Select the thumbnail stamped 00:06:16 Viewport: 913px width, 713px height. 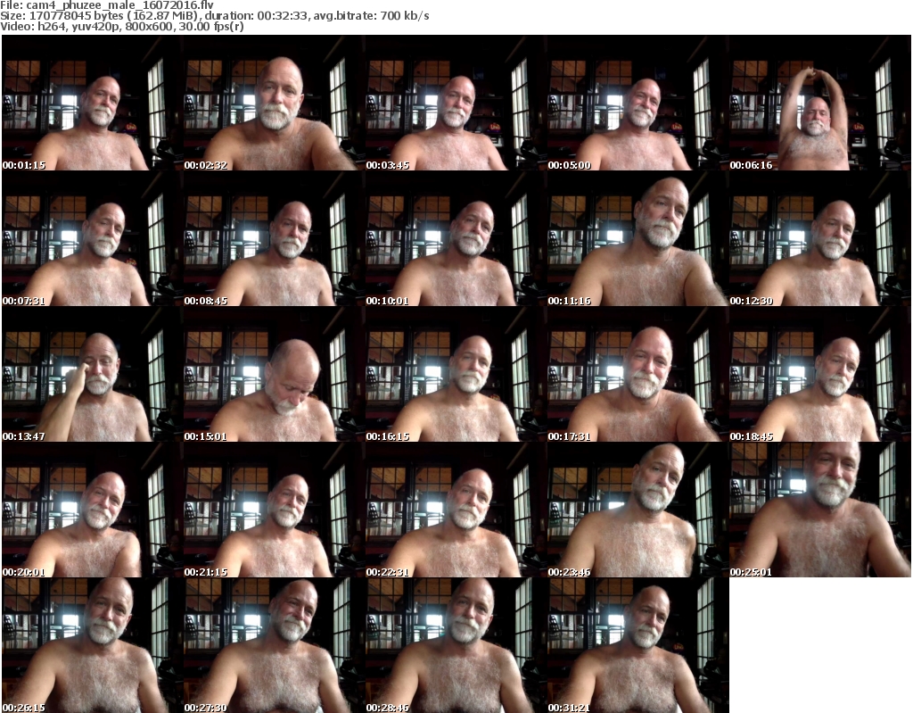(820, 103)
